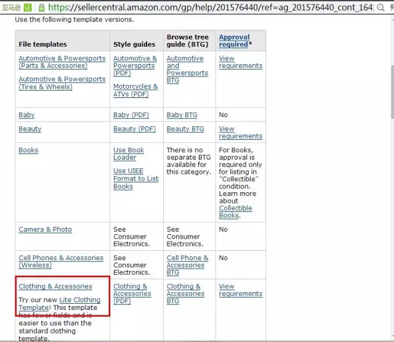
Task: Open the Beauty BTG link
Action: (x=185, y=129)
